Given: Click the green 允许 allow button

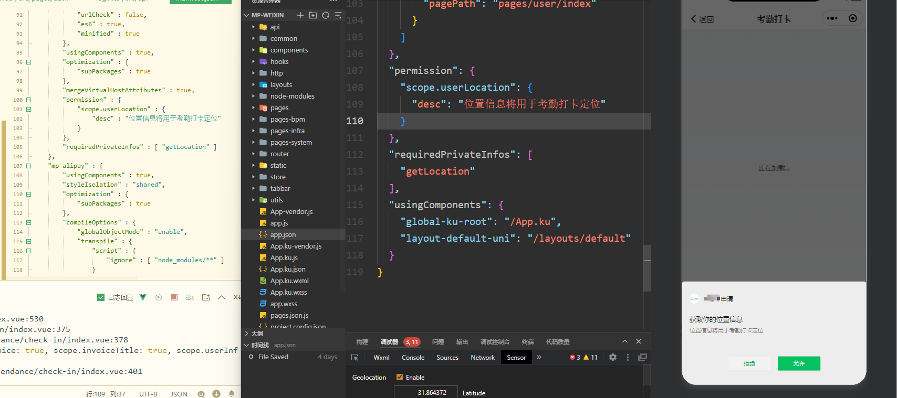Looking at the screenshot, I should click(798, 363).
